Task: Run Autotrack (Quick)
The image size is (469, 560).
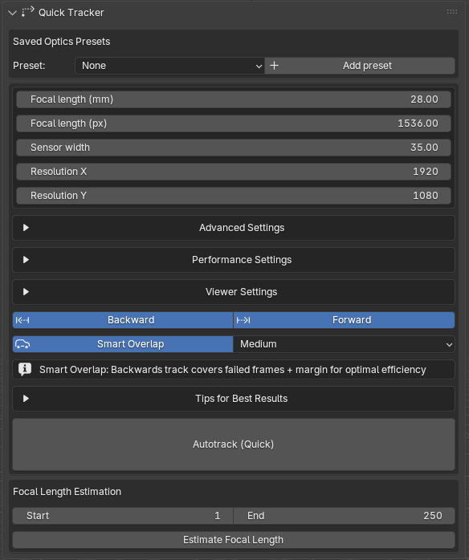Action: click(234, 444)
